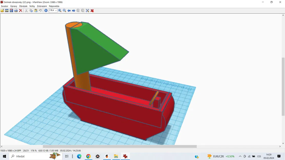This screenshot has height=160, width=285.
Task: Zoom out using the magnifier minus icon
Action: pos(64,10)
